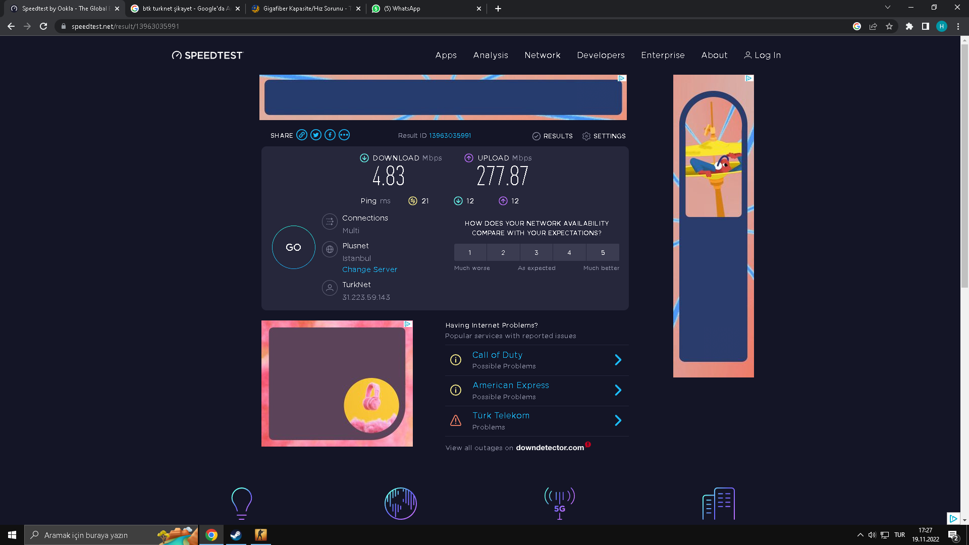Open more share options icon
The height and width of the screenshot is (545, 969).
[344, 135]
